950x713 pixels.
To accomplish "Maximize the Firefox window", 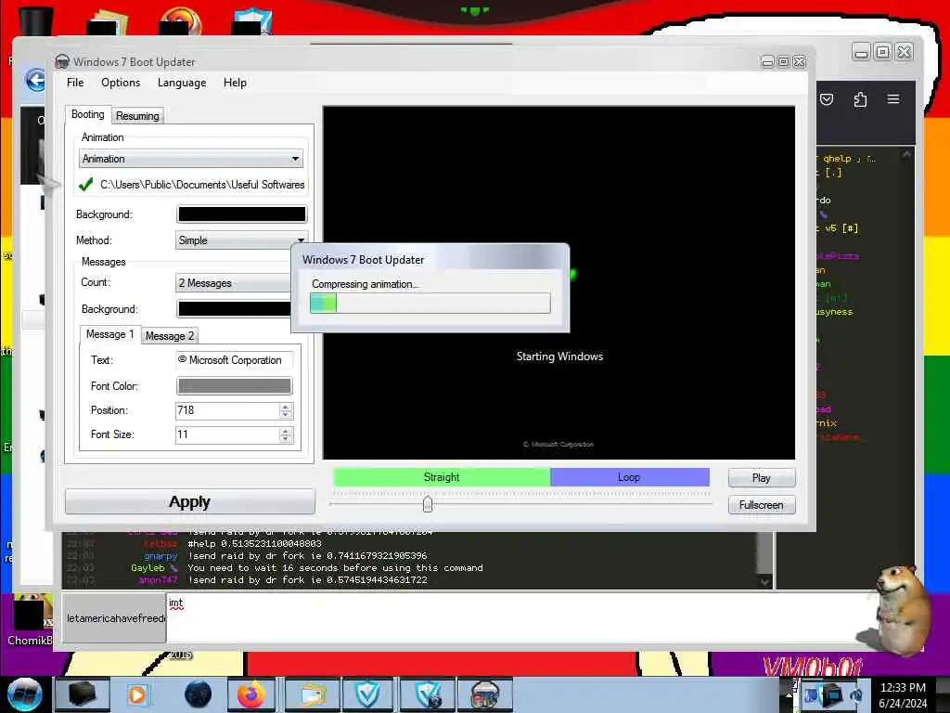I will (x=883, y=53).
